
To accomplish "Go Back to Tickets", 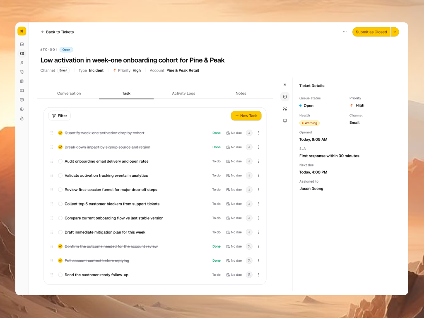I will click(57, 32).
